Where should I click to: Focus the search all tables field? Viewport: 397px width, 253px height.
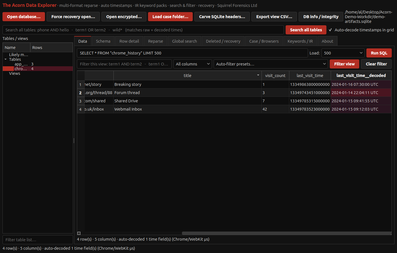143,30
